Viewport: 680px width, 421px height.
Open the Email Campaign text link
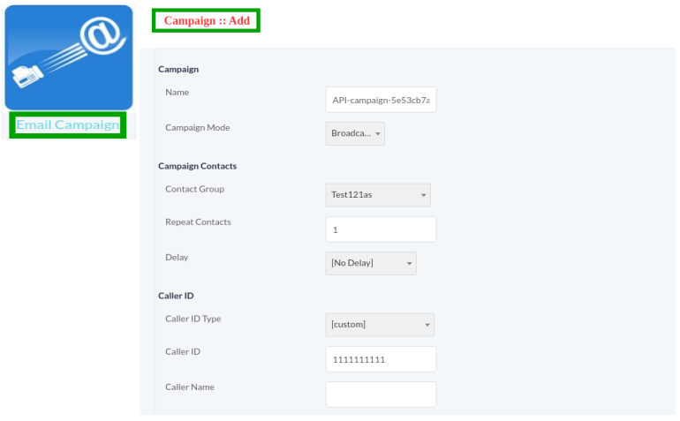68,125
